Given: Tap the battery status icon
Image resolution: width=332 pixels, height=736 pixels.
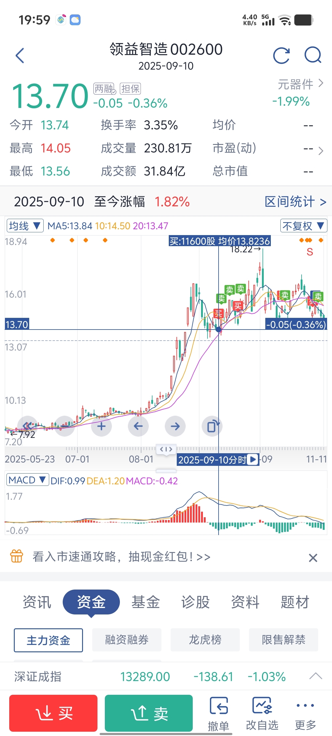Looking at the screenshot, I should click(304, 20).
